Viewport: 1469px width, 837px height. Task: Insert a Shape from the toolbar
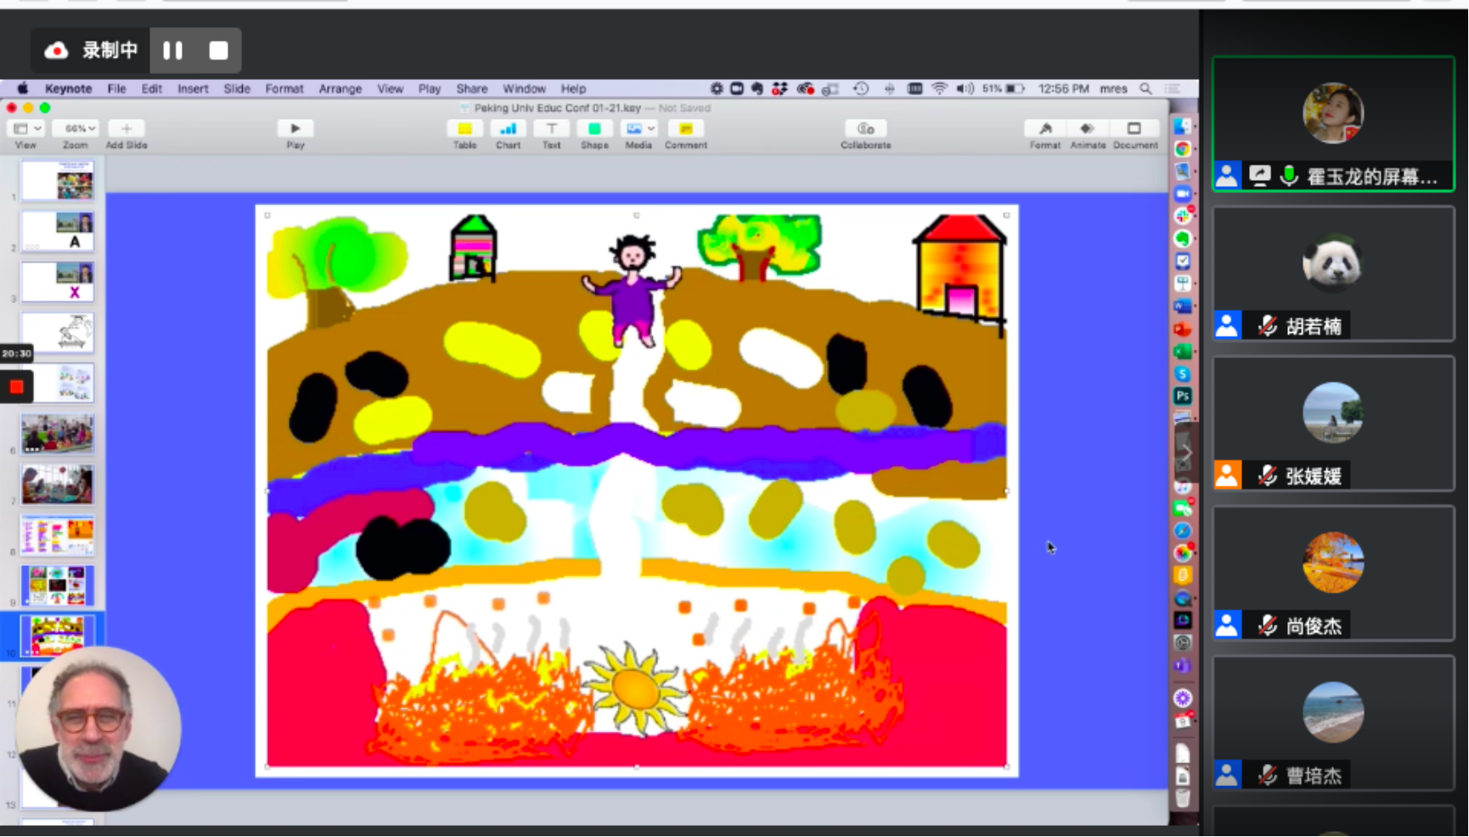[594, 129]
